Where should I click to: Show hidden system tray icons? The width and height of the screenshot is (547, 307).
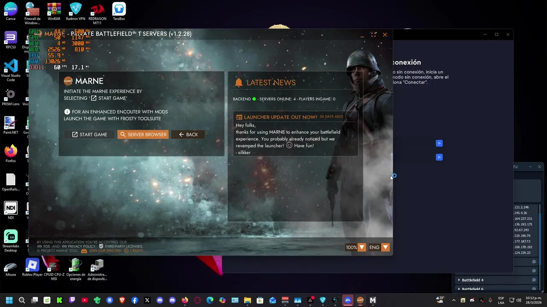453,300
